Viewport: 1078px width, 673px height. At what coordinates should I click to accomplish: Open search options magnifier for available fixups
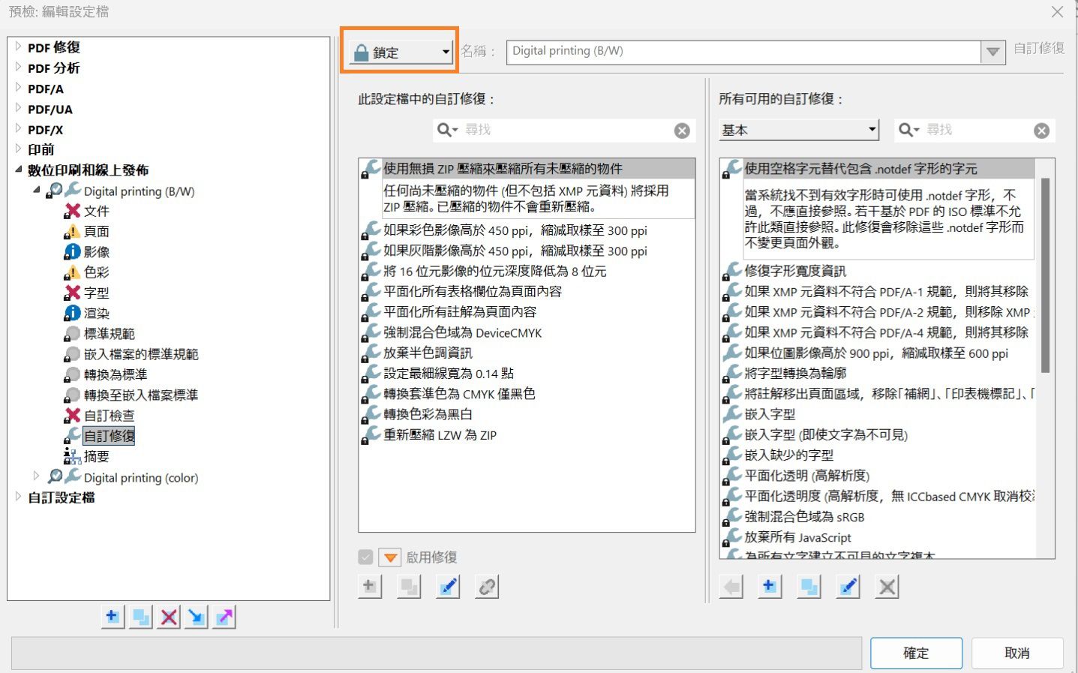coord(909,130)
